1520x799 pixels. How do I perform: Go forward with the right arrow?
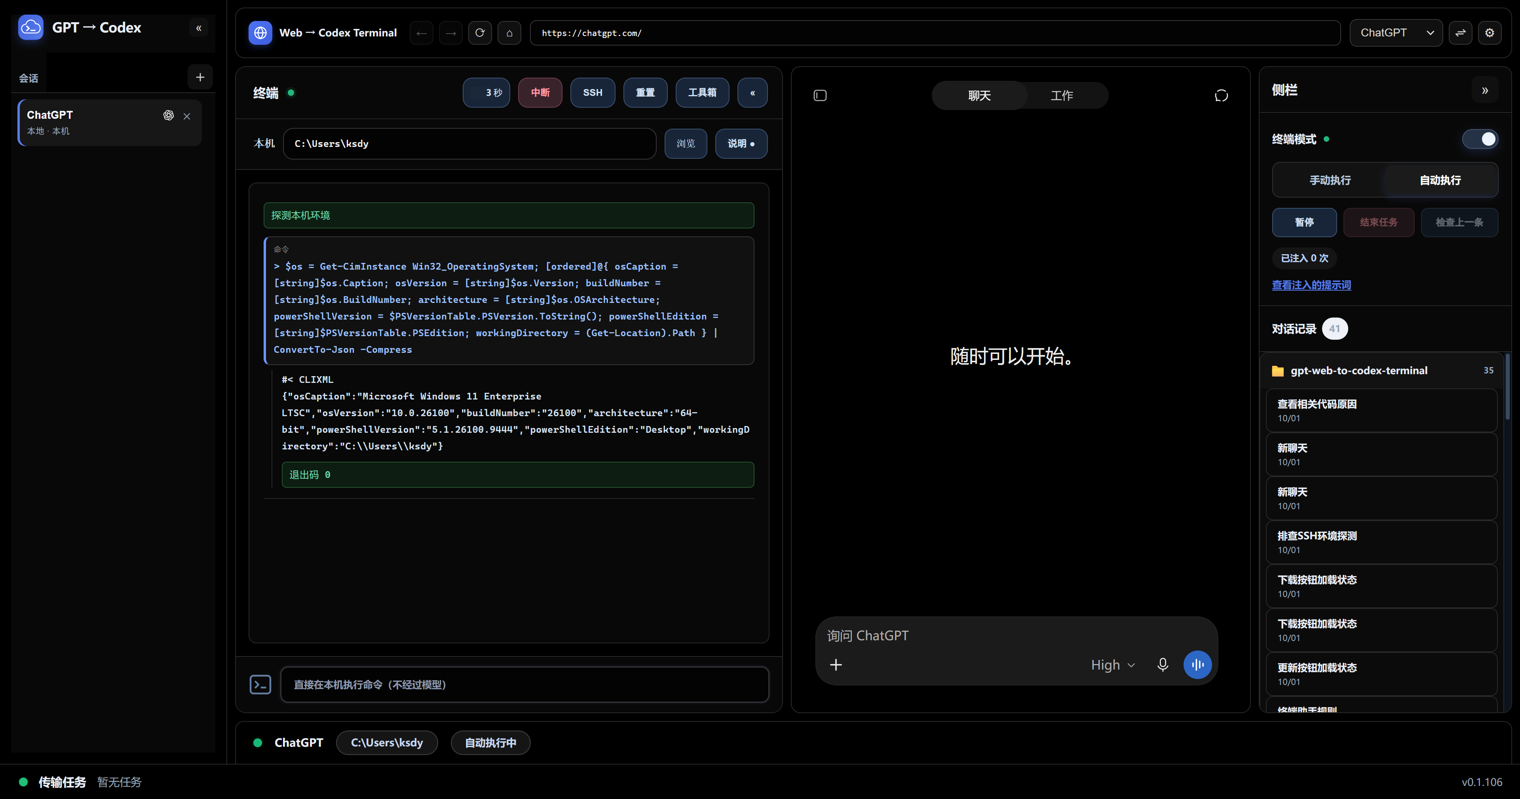pos(451,33)
